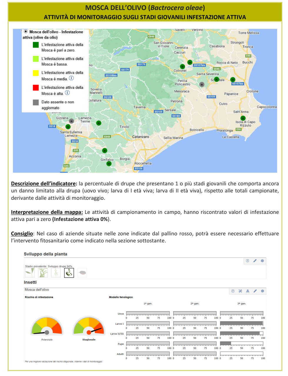The height and width of the screenshot is (376, 288).
Task: Click the green marker on Scandale
Action: pyautogui.click(x=217, y=79)
